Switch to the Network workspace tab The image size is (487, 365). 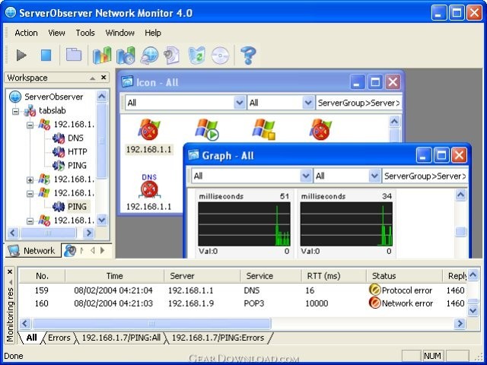click(33, 251)
